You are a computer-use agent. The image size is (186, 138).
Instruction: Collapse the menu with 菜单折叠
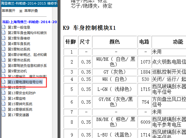tap(31, 11)
